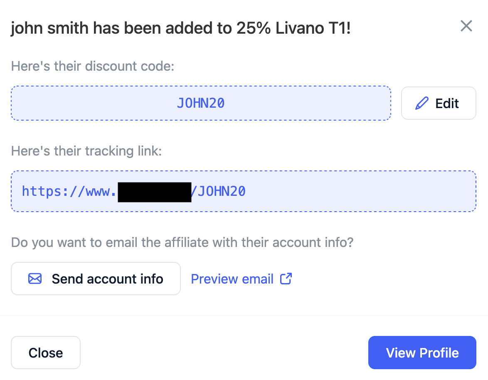Click the "Here's their discount code" label
488x380 pixels.
point(92,66)
